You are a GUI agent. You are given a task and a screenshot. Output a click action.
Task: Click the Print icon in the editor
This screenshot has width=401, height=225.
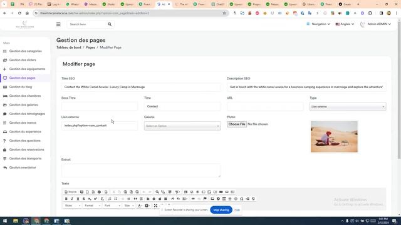point(99,192)
